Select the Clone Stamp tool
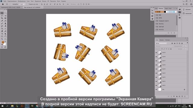 point(5,23)
